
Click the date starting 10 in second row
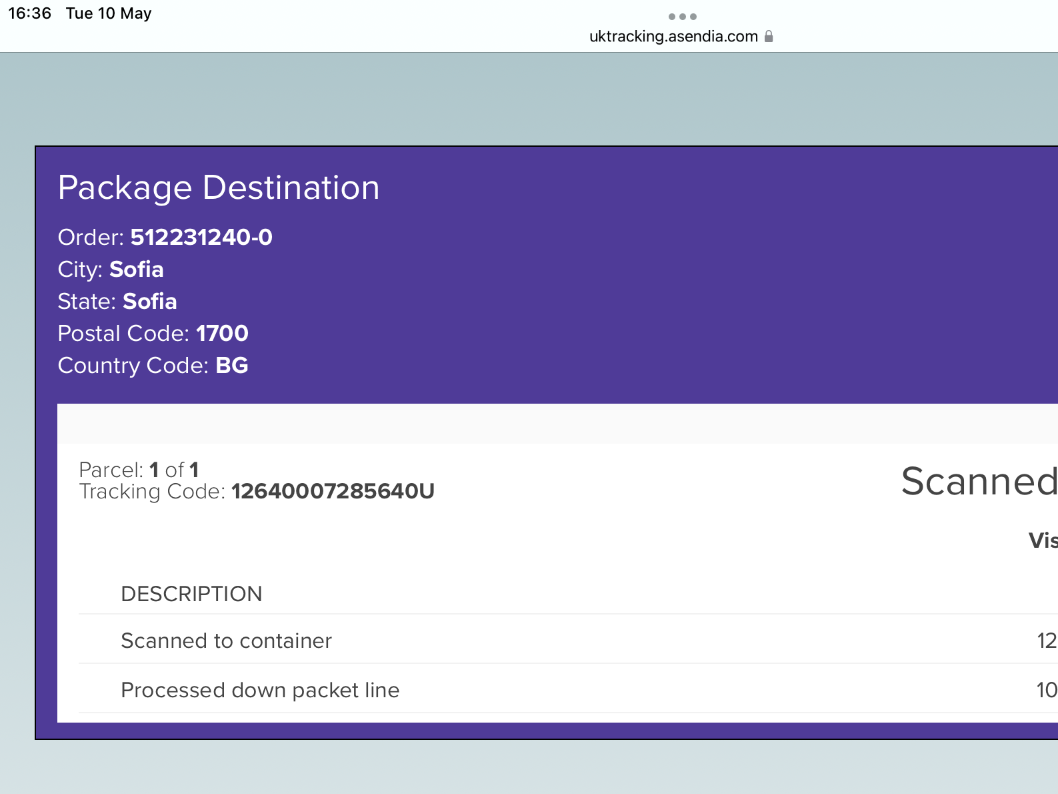(1046, 690)
